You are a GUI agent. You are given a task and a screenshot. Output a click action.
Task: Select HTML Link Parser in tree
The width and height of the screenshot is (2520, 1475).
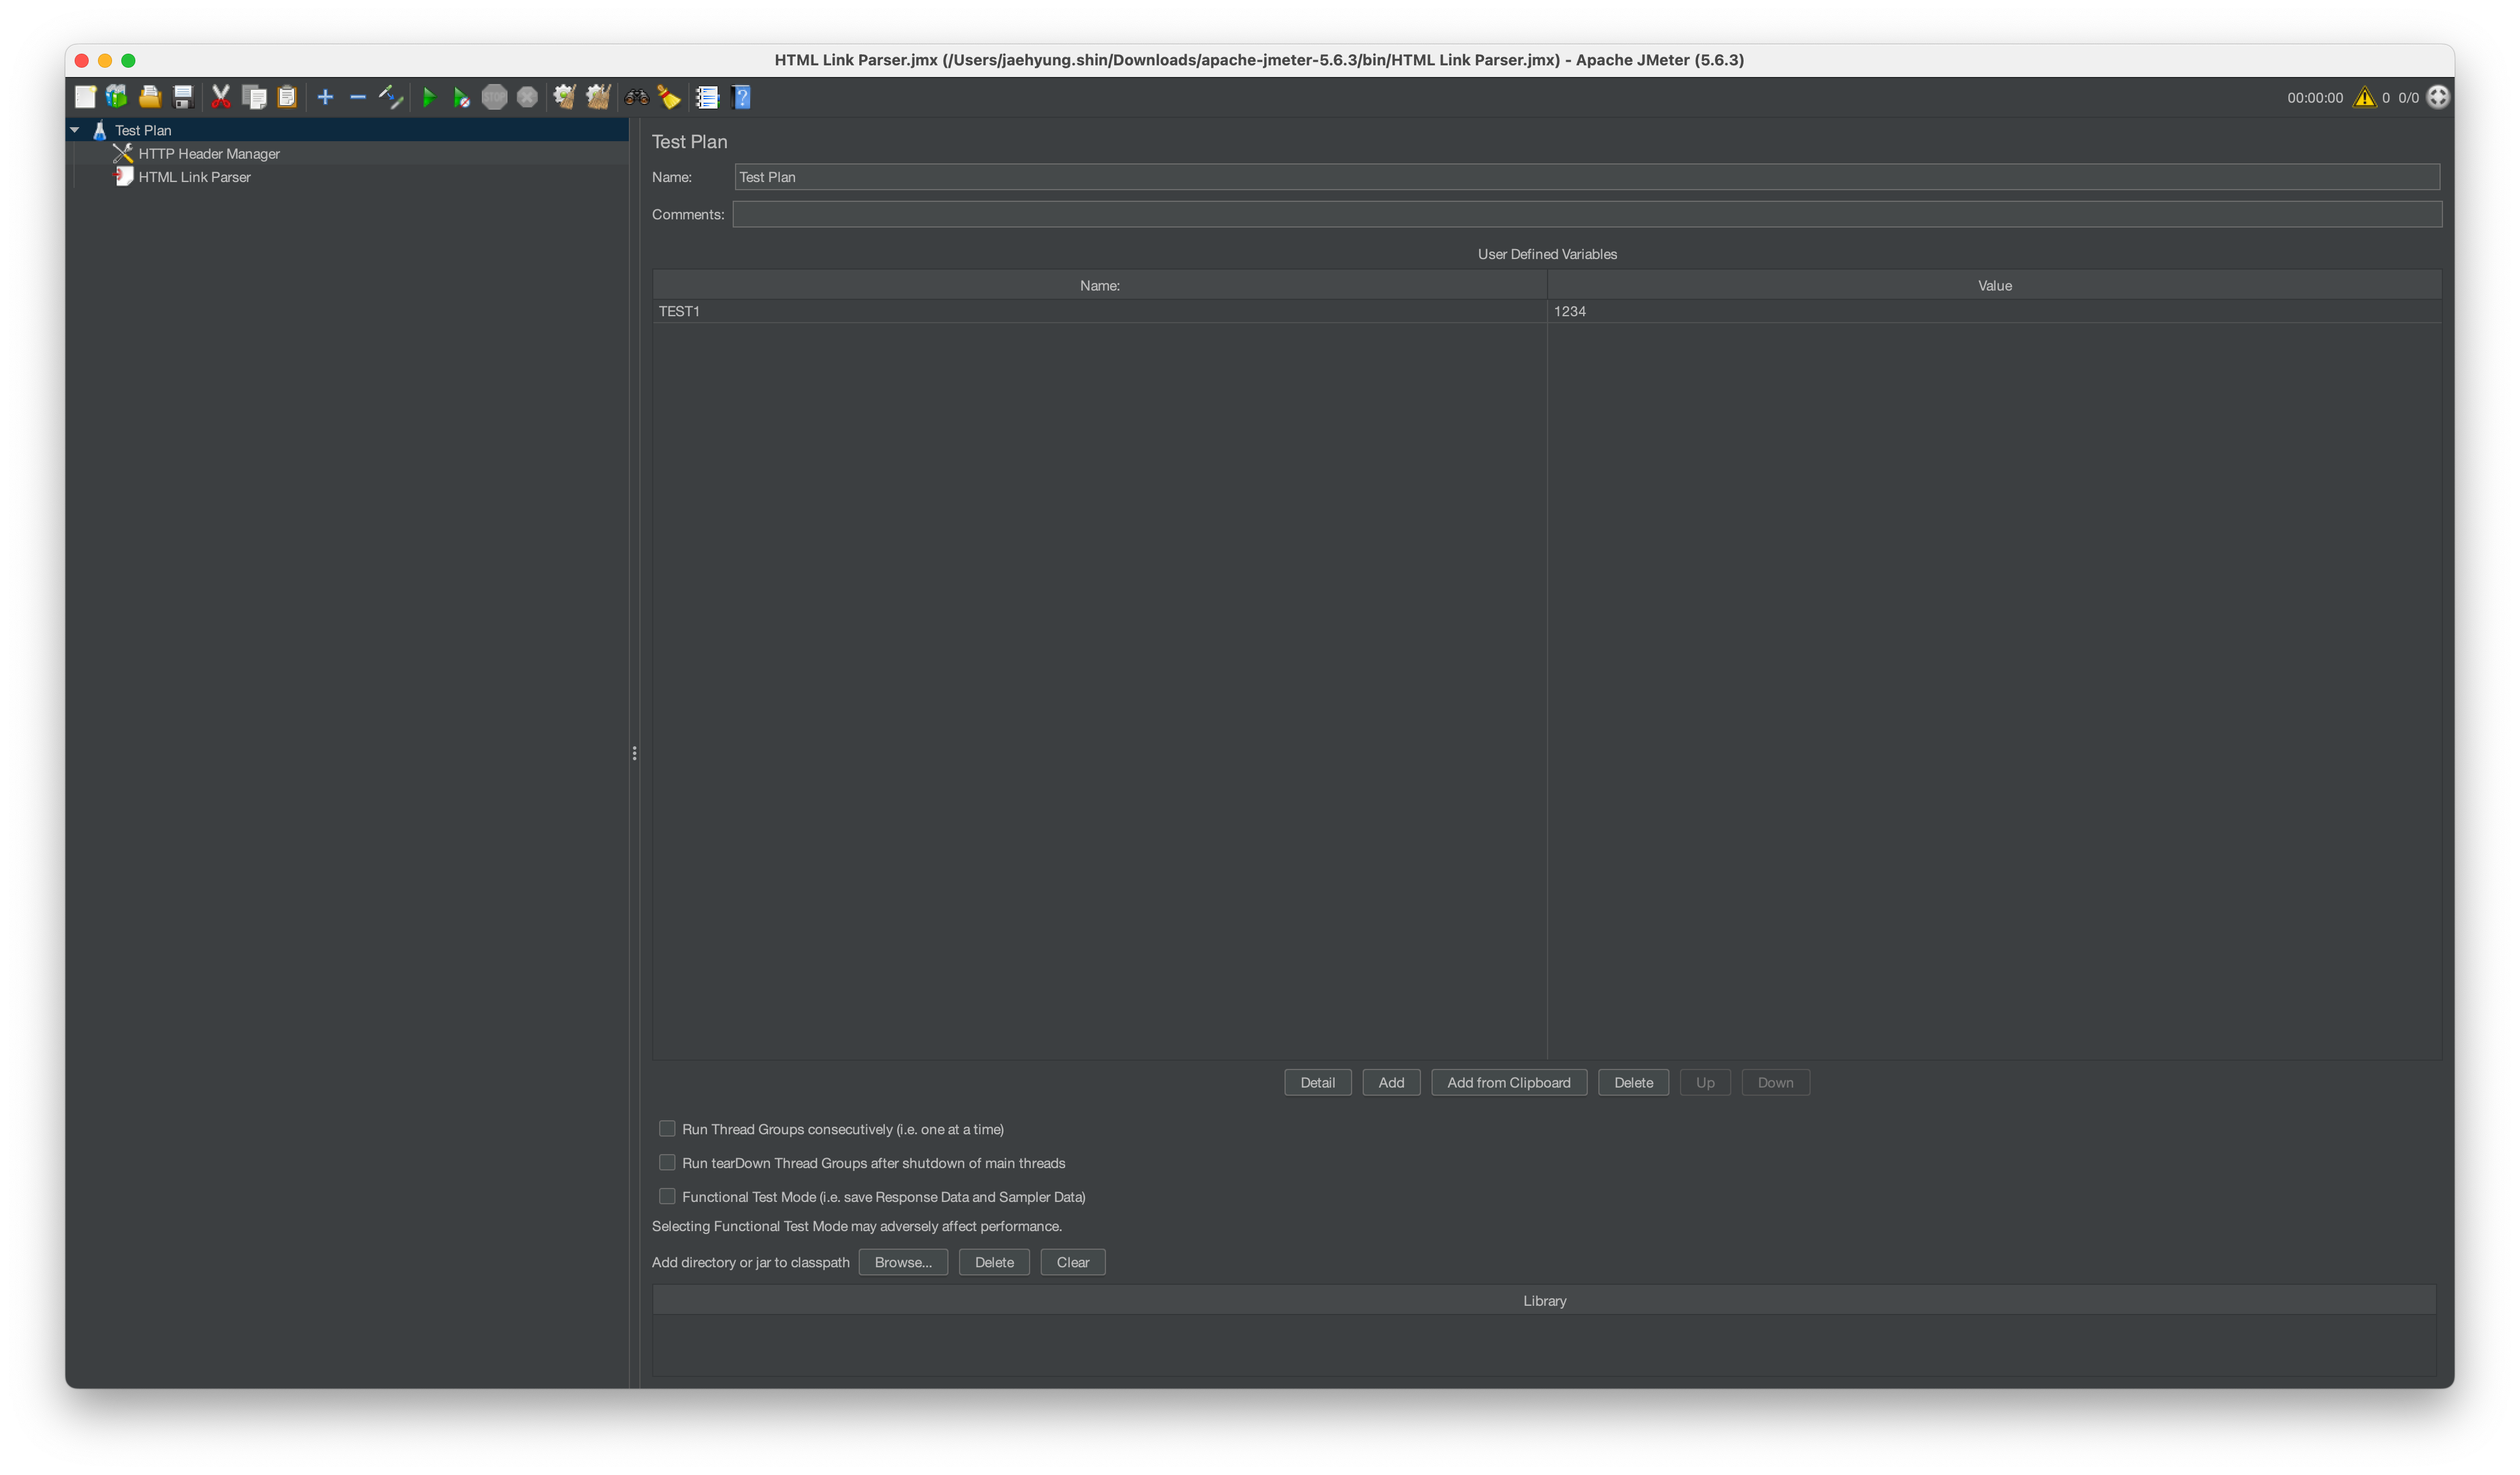pos(194,177)
